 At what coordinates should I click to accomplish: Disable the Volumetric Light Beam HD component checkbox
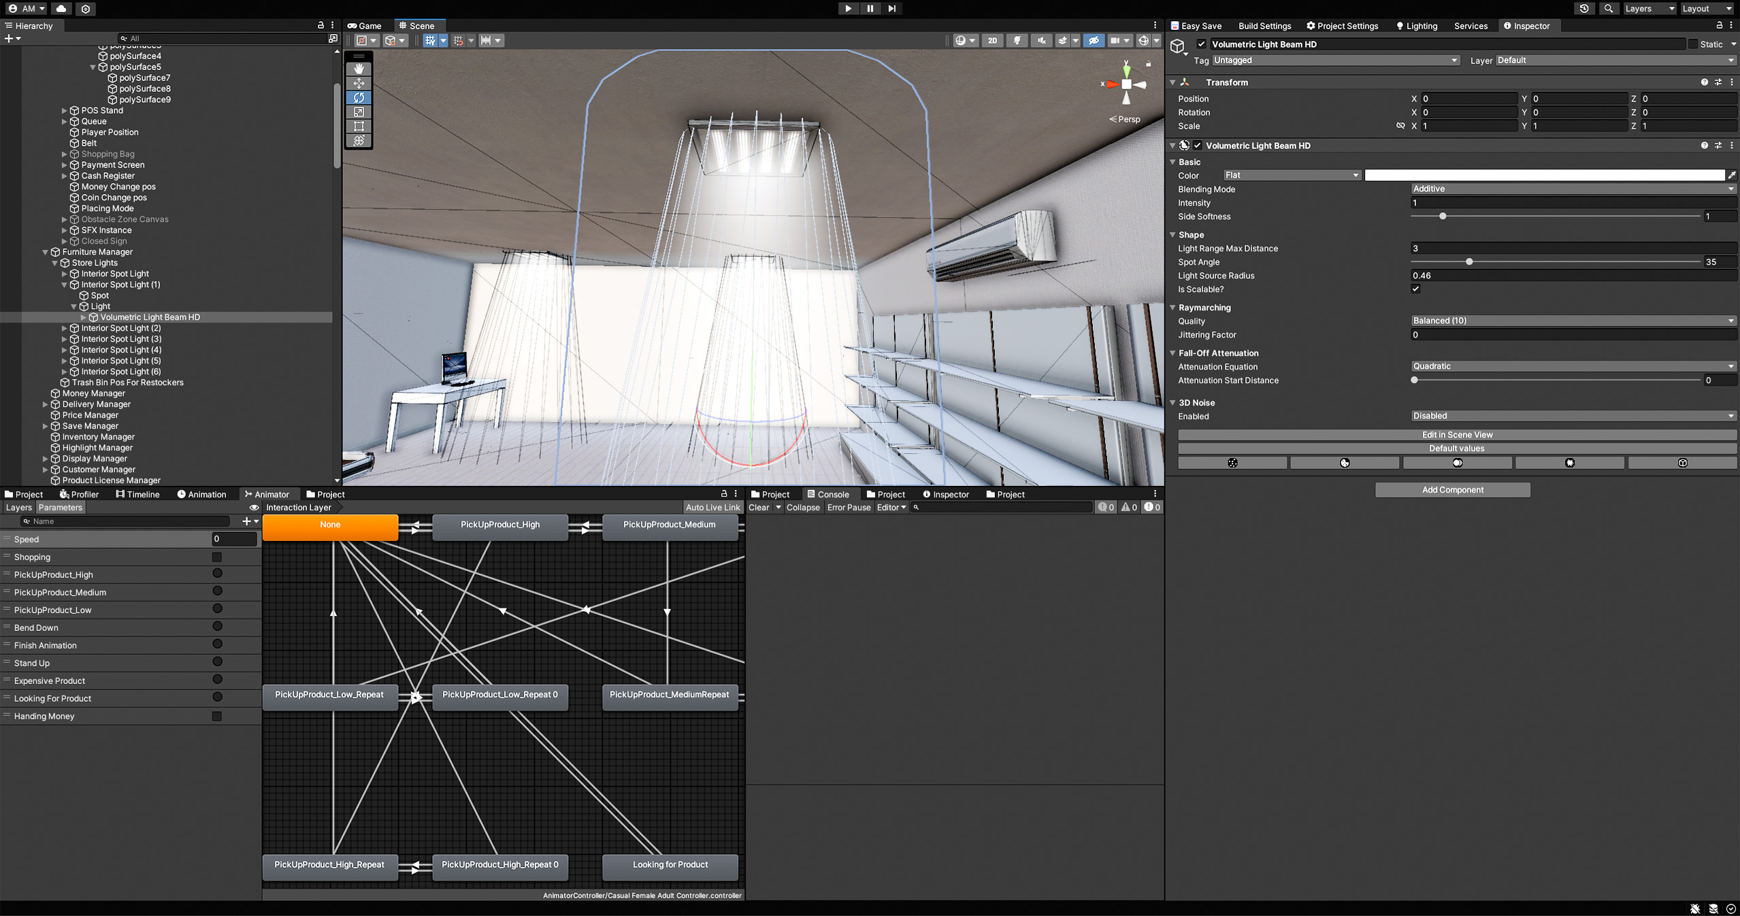[x=1198, y=145]
